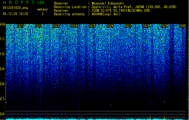Click the 1025 time marker
Image resolution: width=189 pixels, height=120 pixels.
[x=92, y=26]
